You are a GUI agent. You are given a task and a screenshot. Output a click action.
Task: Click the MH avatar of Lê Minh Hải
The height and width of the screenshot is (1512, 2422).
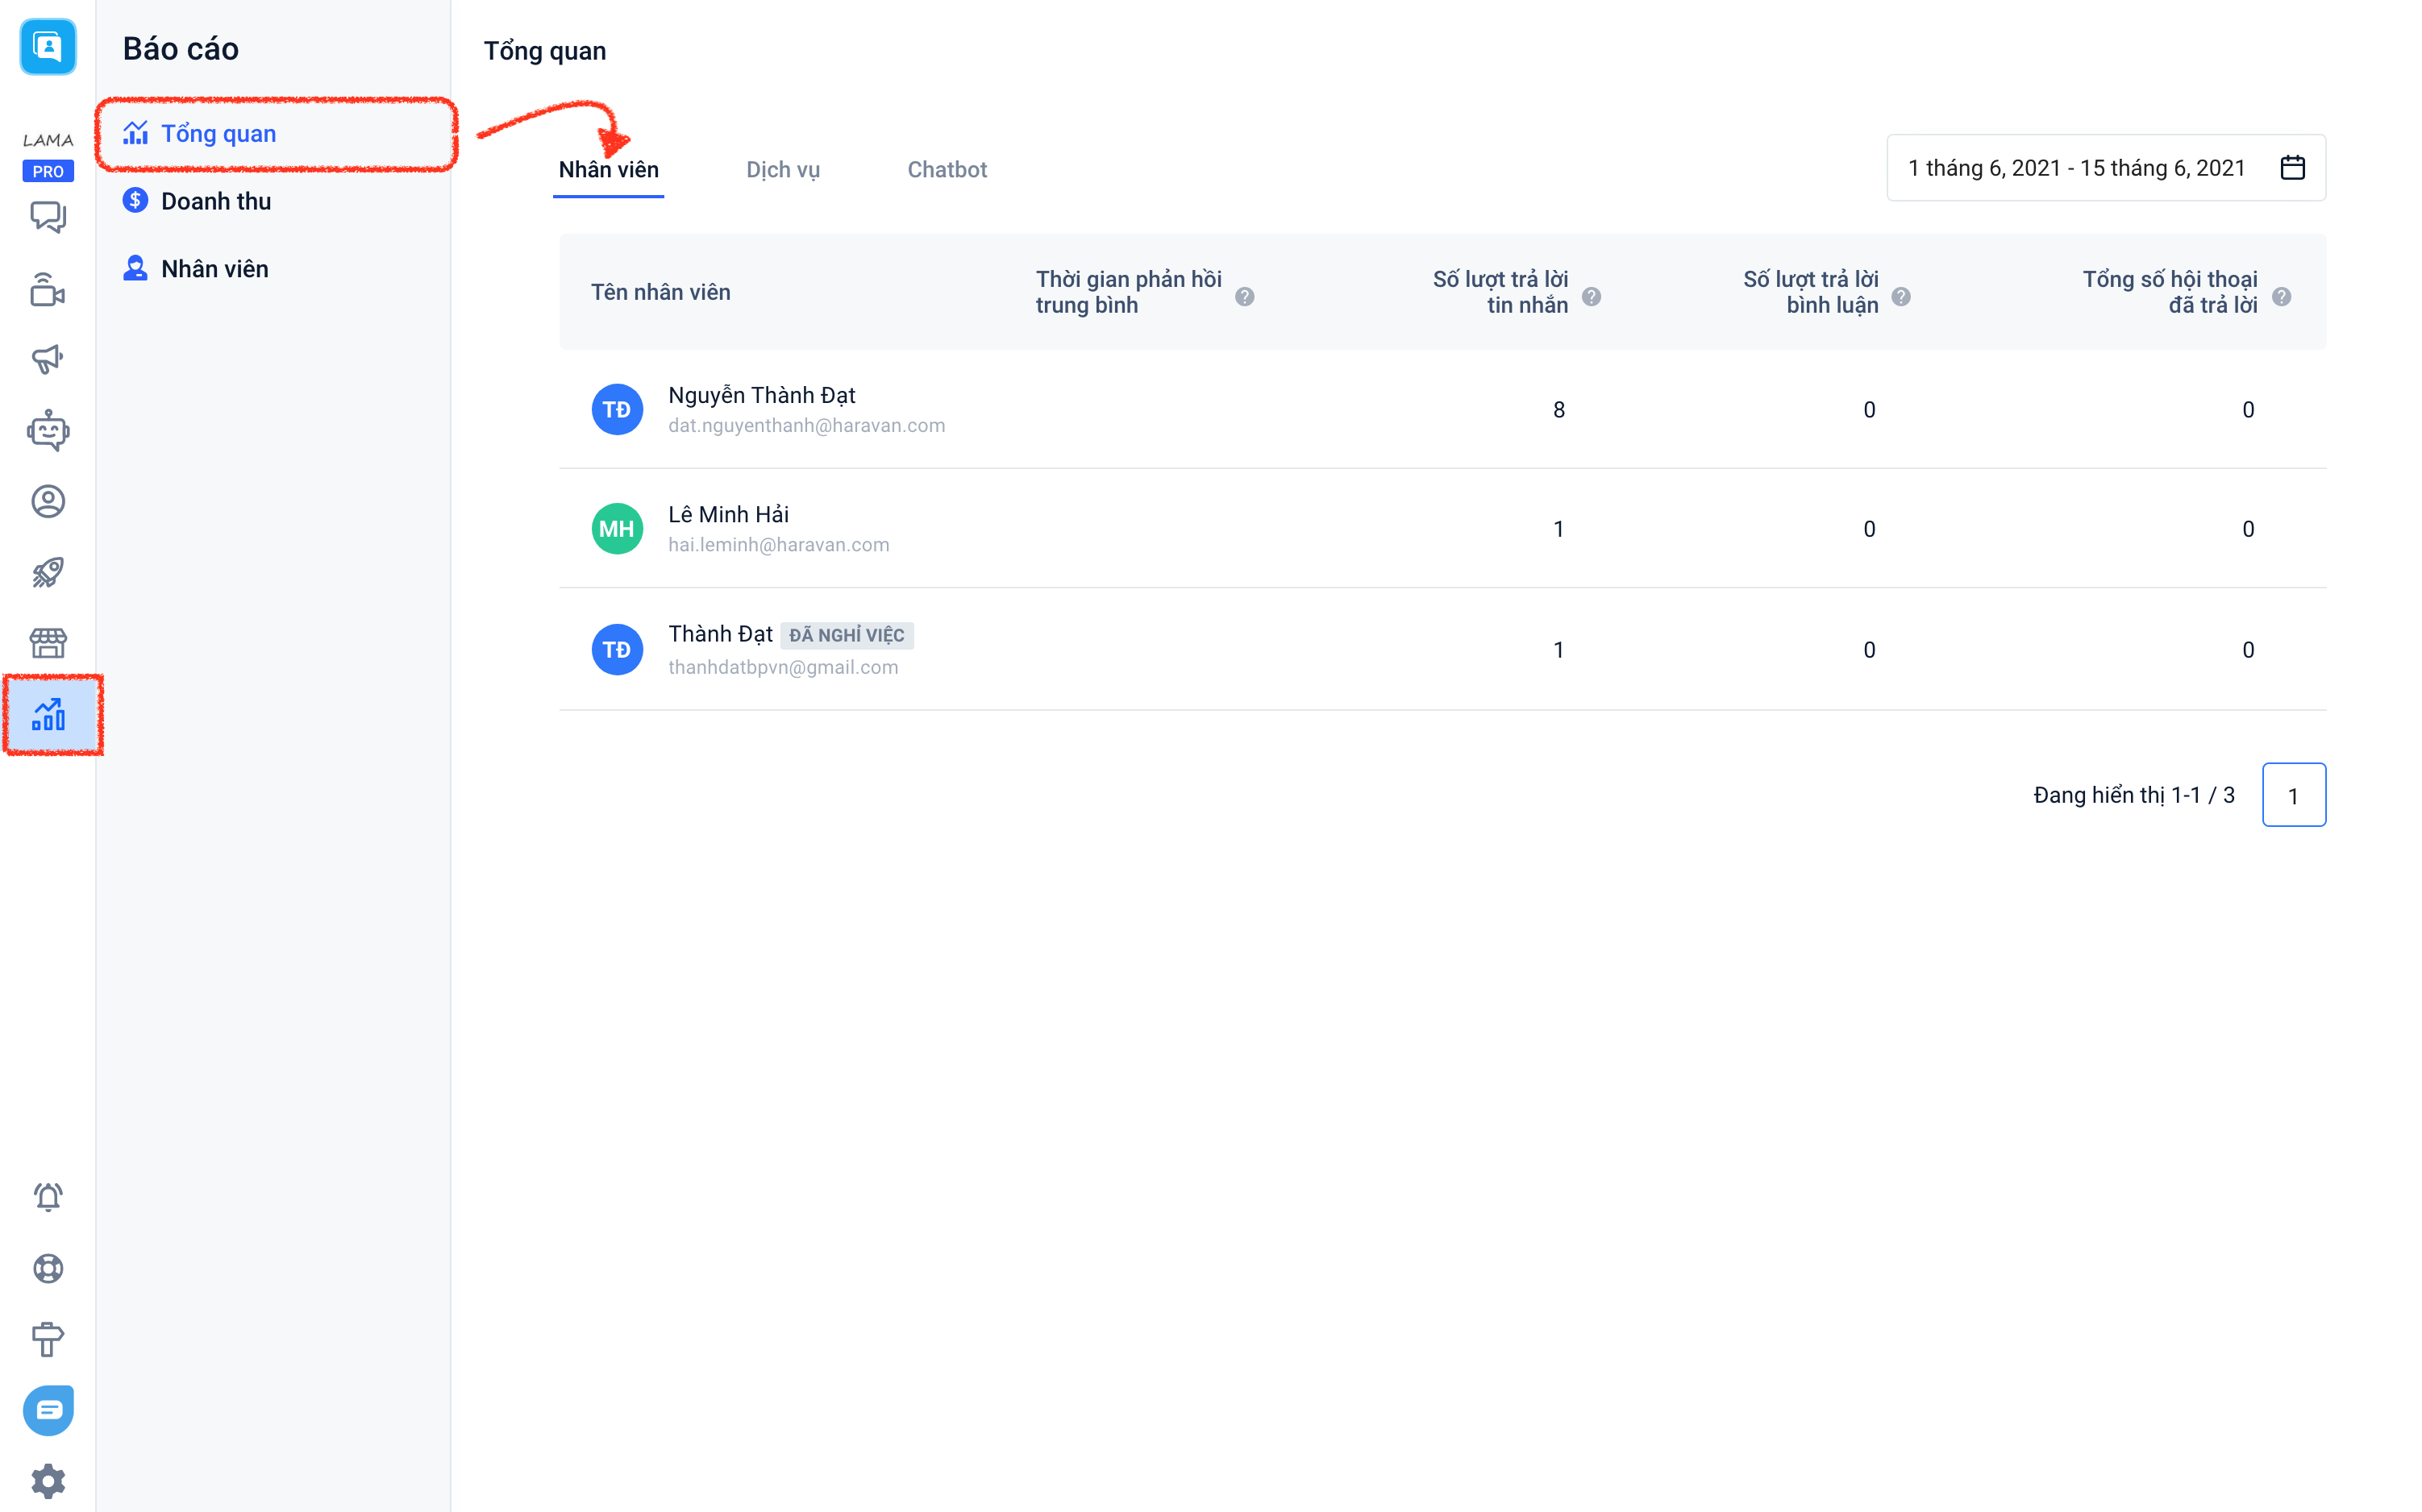(x=616, y=529)
